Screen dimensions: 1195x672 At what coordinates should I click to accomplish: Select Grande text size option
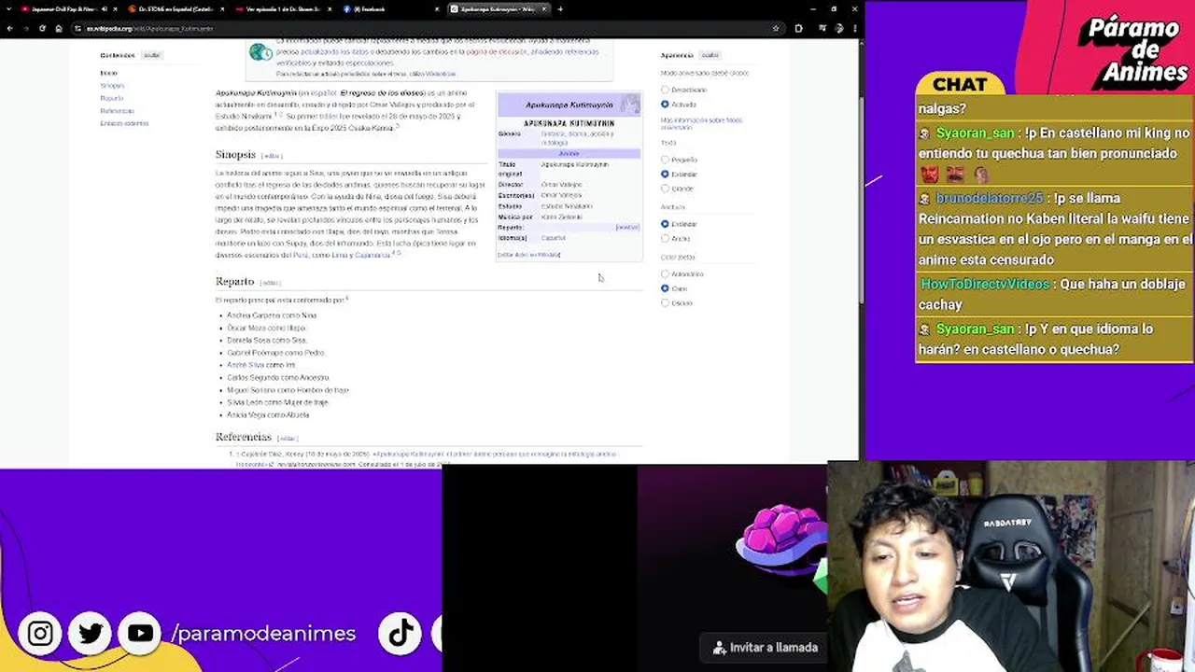click(x=665, y=189)
